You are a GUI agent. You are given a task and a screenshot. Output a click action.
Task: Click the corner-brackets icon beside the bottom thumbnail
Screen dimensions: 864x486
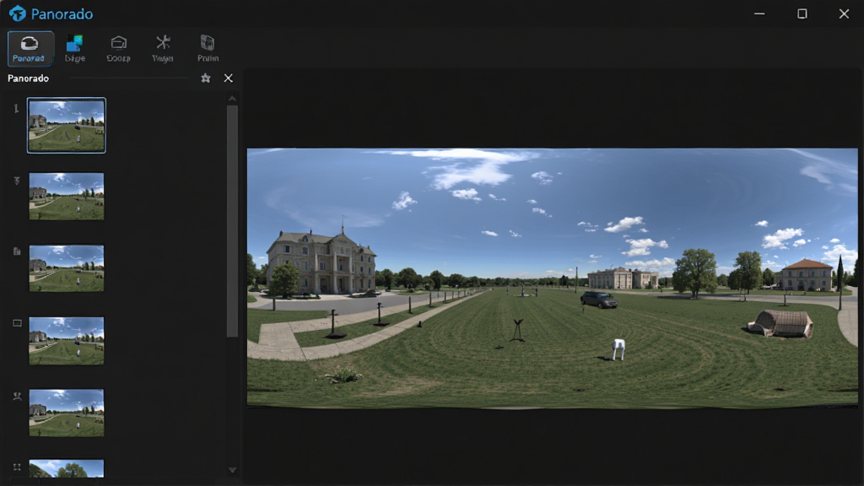coord(17,467)
